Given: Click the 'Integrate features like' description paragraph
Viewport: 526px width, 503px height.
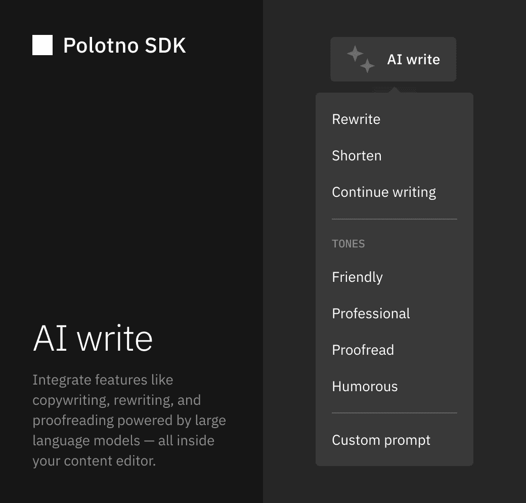Looking at the screenshot, I should click(x=129, y=420).
